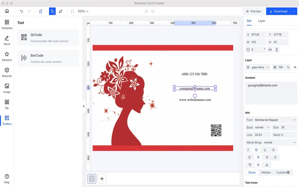Screen dimensions: 299x187
Task: Toggle italic text style
Action: click(x=248, y=150)
